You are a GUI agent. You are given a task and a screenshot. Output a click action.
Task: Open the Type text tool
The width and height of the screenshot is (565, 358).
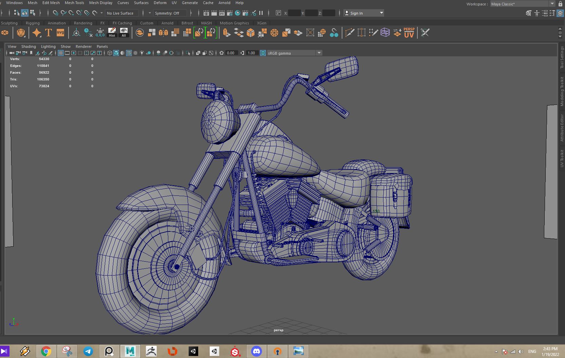tap(49, 33)
